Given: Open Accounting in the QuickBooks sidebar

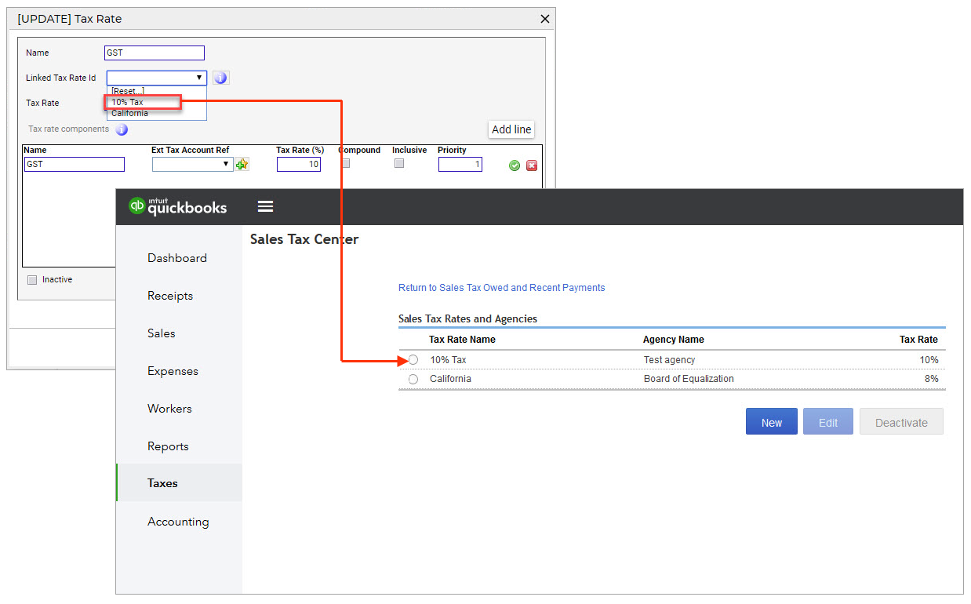Looking at the screenshot, I should 178,522.
